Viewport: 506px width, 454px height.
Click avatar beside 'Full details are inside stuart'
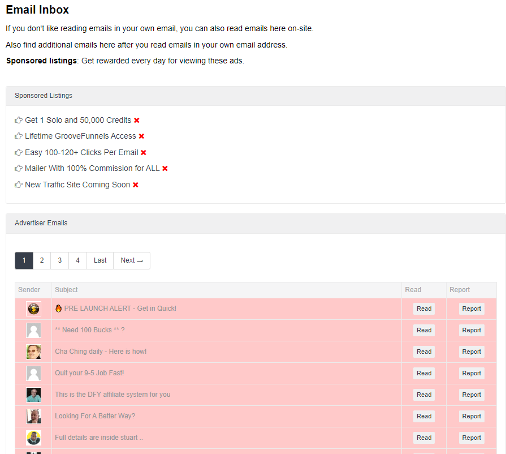(33, 438)
